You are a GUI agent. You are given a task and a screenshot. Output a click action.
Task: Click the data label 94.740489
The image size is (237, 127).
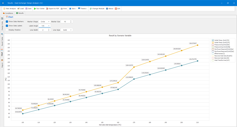coord(82,90)
